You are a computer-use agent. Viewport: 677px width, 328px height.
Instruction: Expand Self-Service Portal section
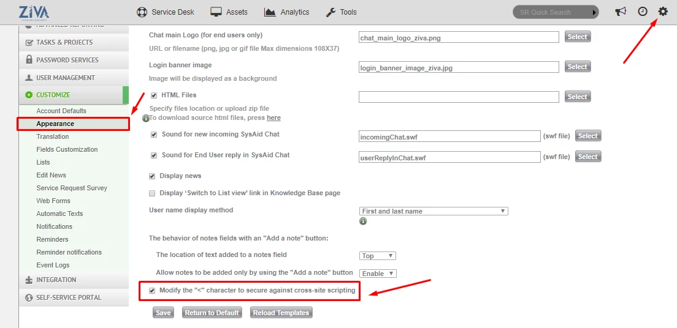point(74,297)
